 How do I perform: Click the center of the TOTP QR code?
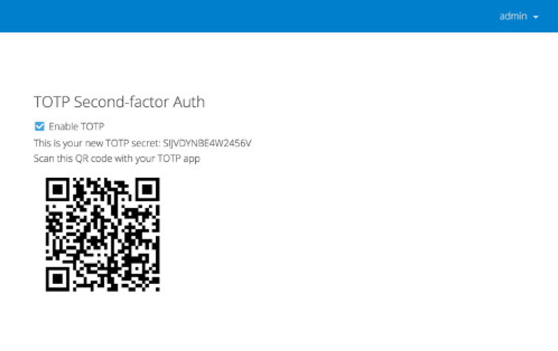coord(102,234)
